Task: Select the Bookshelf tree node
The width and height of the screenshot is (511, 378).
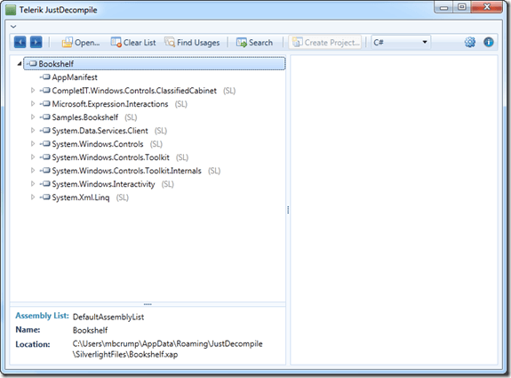Action: 155,64
